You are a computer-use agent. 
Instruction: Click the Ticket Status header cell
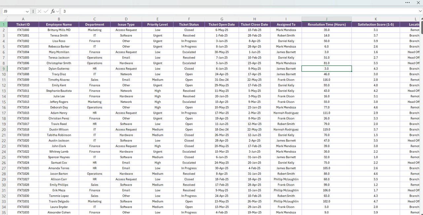coord(189,24)
